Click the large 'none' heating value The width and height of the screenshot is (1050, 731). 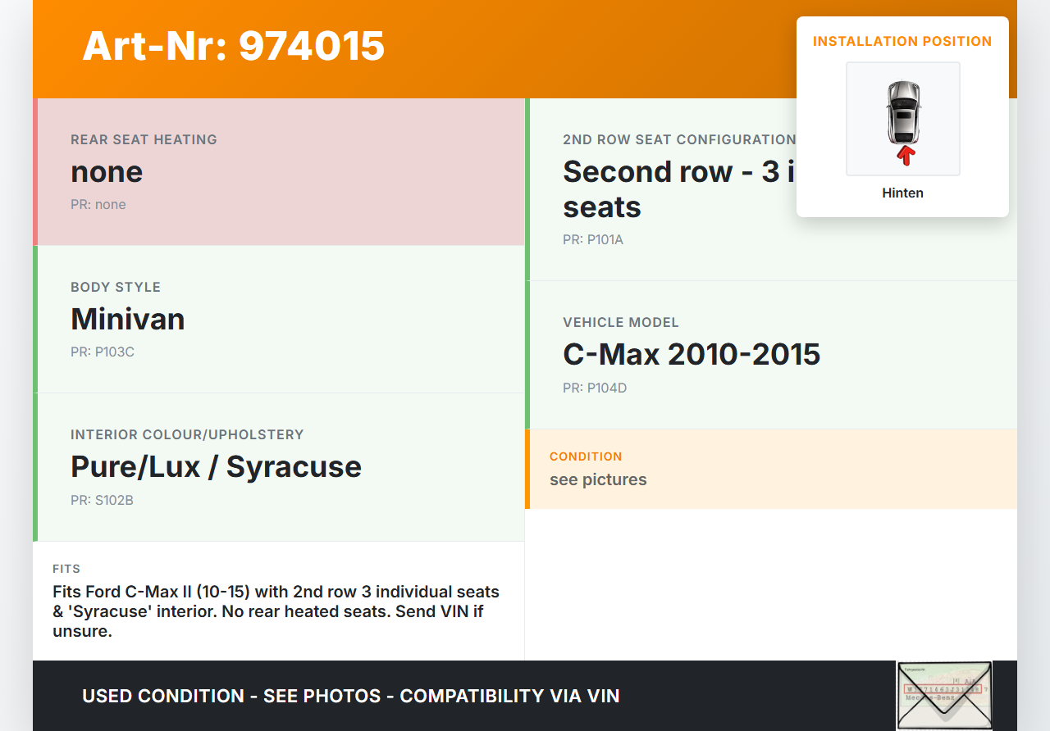point(107,171)
